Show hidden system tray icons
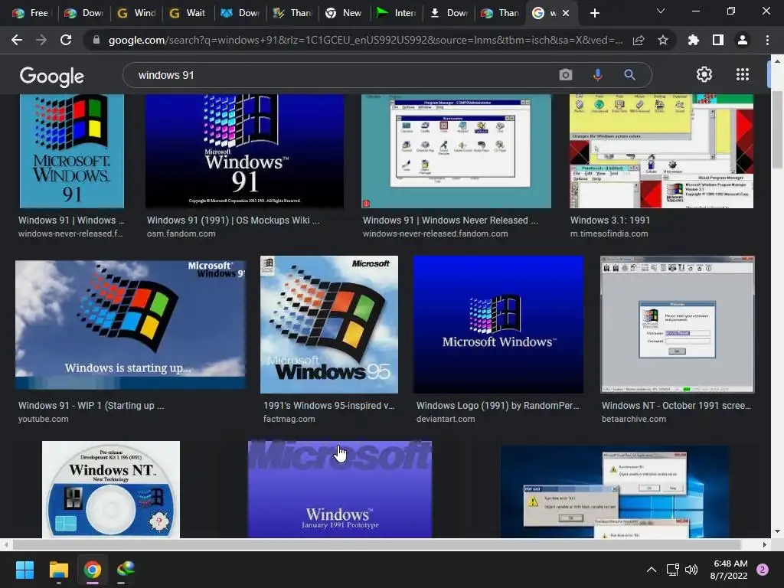This screenshot has width=784, height=588. point(651,570)
